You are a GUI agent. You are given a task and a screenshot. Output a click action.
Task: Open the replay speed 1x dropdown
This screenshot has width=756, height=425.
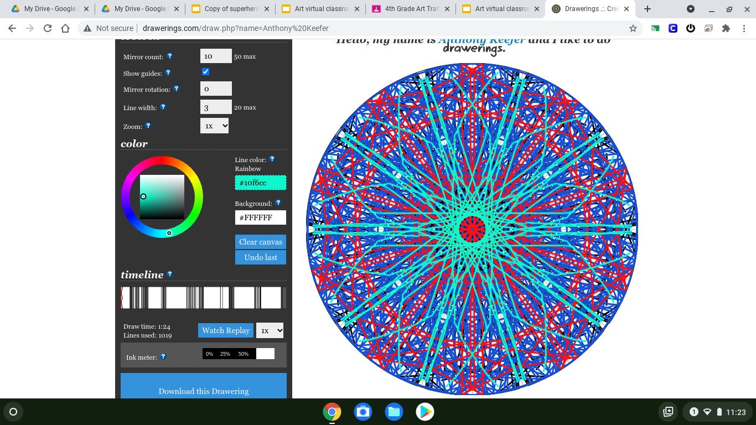[270, 330]
